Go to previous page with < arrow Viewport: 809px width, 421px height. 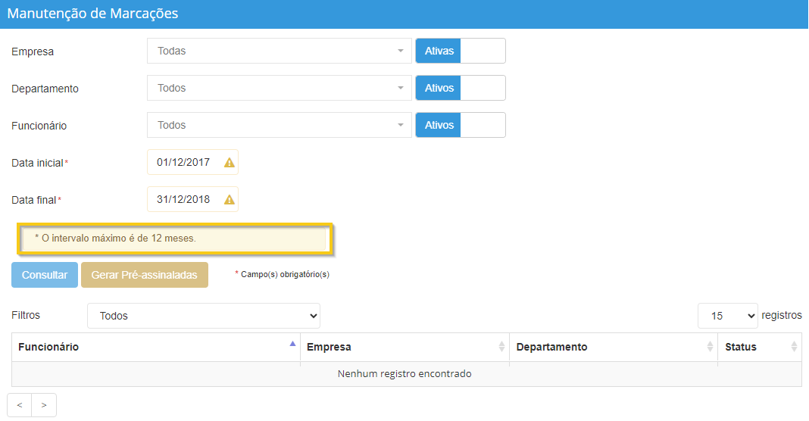(20, 405)
